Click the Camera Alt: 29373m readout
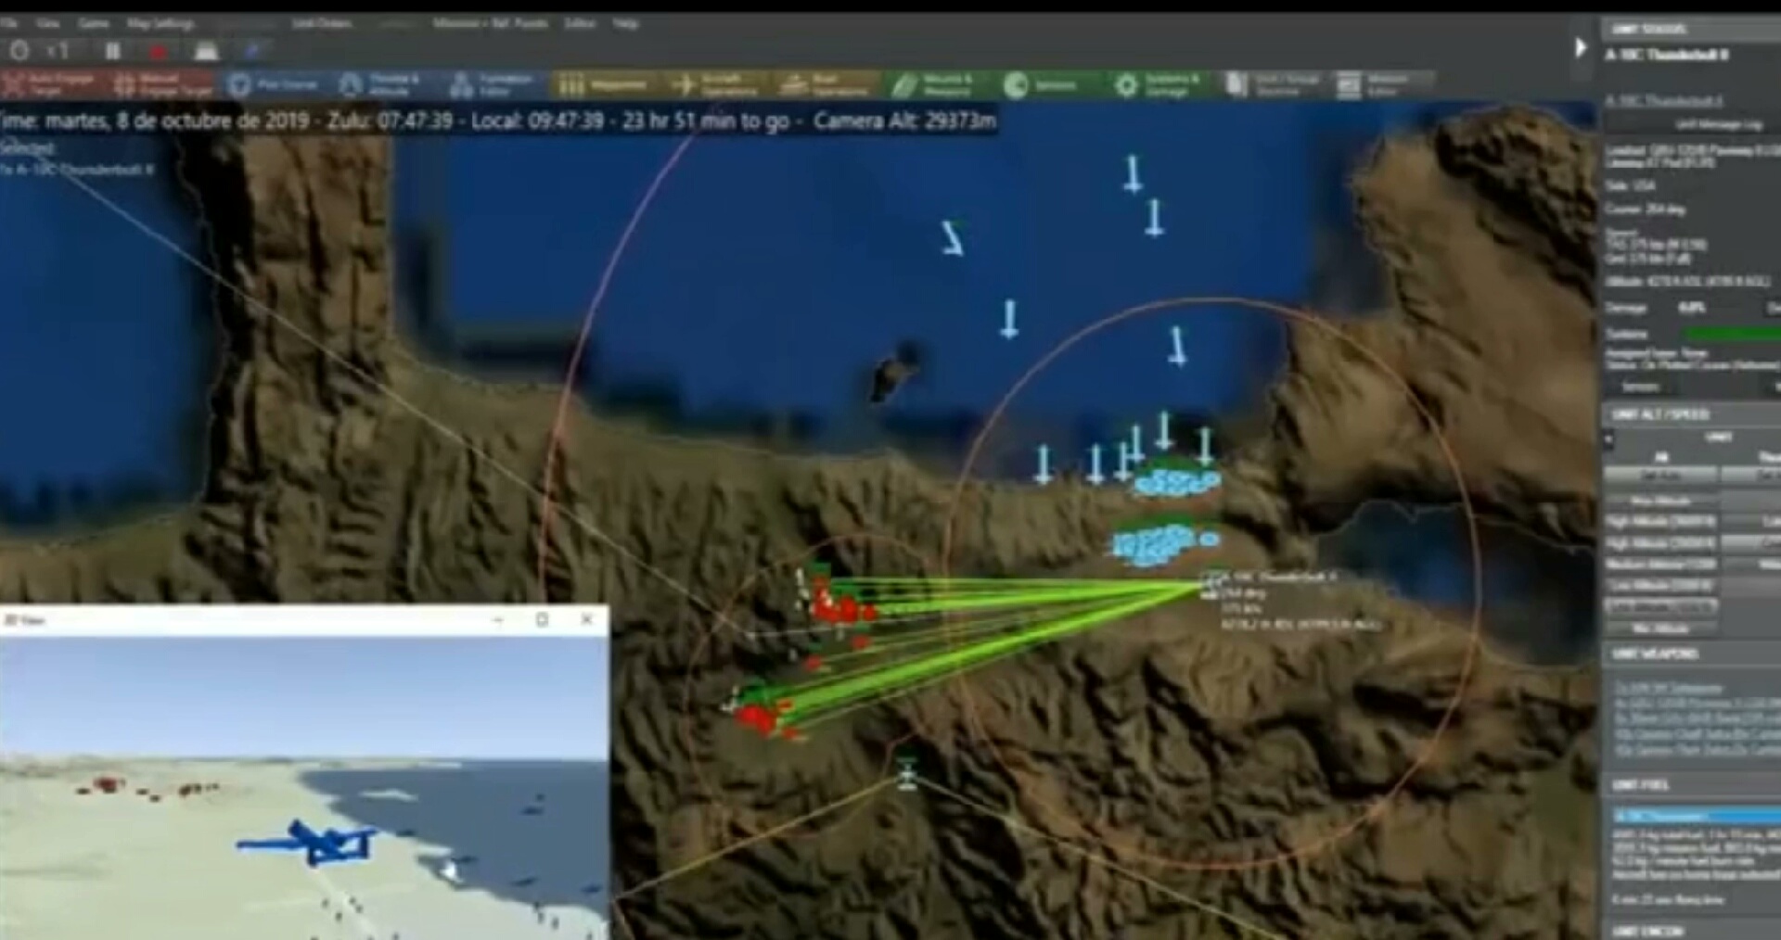The image size is (1781, 940). coord(905,121)
